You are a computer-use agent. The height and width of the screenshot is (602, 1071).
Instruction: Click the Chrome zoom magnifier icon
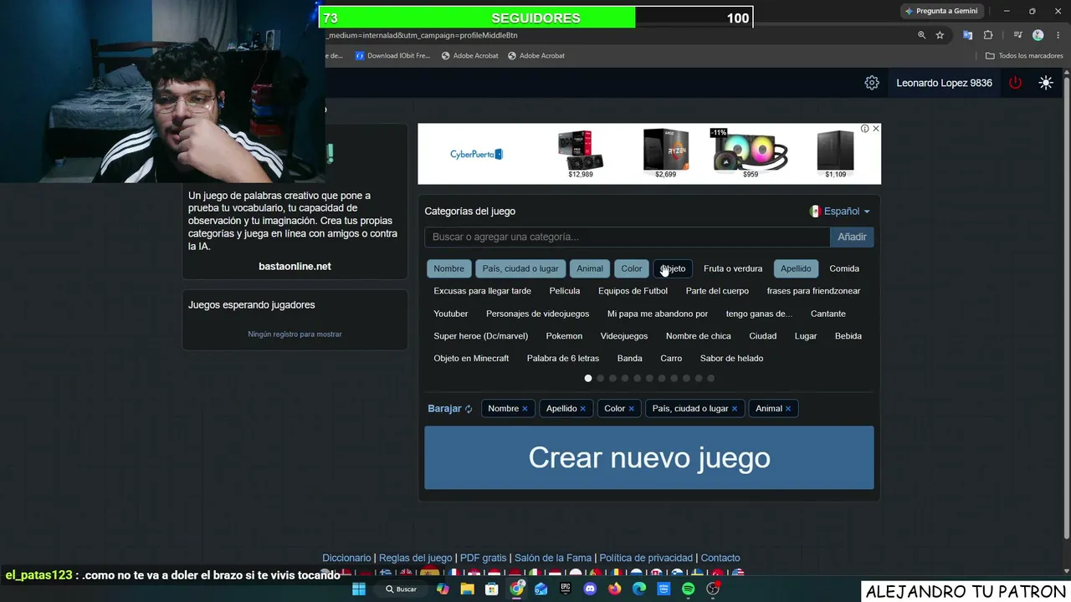pyautogui.click(x=922, y=35)
